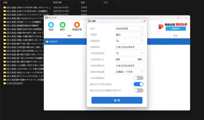204x120 pixels.
Task: Open the 语言 Auto(自动) dropdown
Action: click(x=129, y=28)
